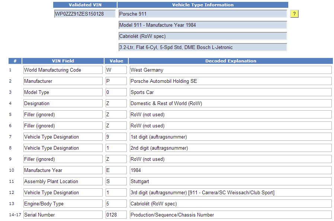Select the Engine/Body Type field
Viewport: 334px width, 221px height.
63,204
